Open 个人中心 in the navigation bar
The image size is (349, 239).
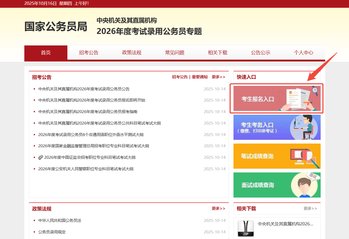pos(304,53)
